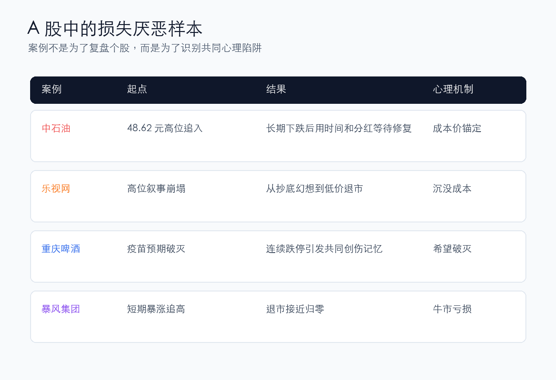Click the 起点 column header
Image resolution: width=556 pixels, height=380 pixels.
137,89
